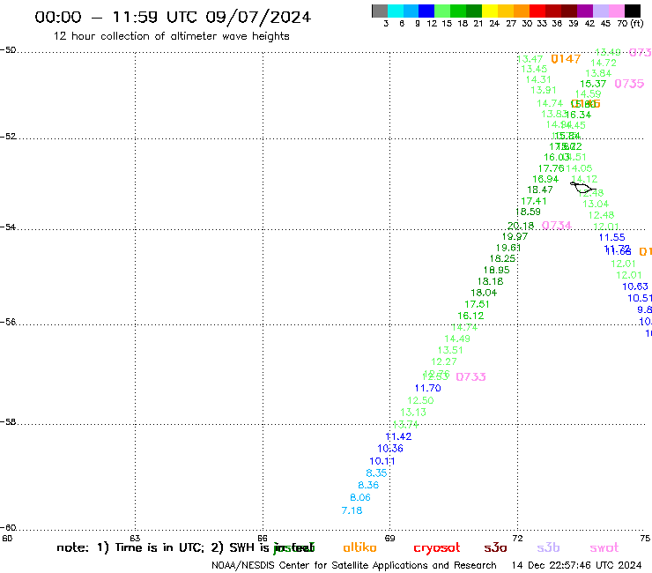
Task: Click the 'swot' satellite legend label
Action: point(604,547)
